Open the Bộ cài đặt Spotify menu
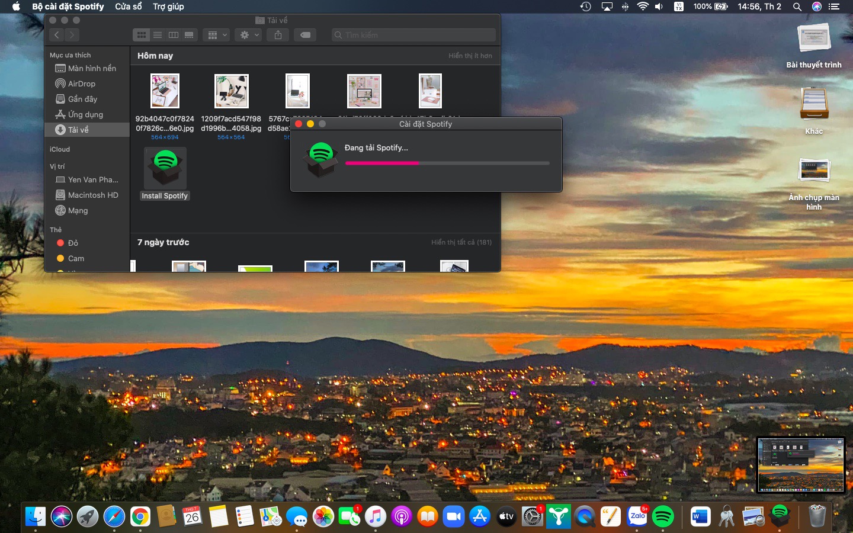The width and height of the screenshot is (853, 533). point(68,7)
